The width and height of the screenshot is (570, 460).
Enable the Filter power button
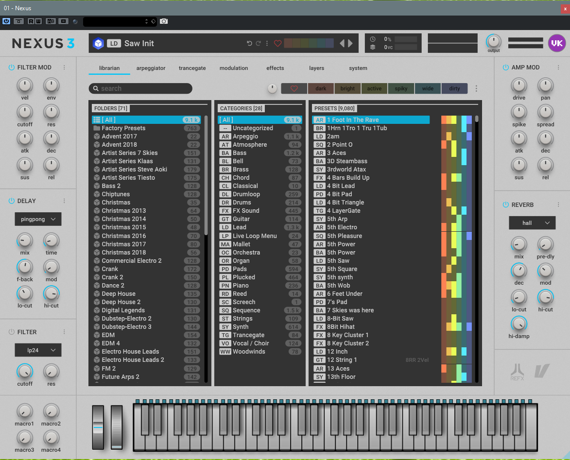point(11,332)
